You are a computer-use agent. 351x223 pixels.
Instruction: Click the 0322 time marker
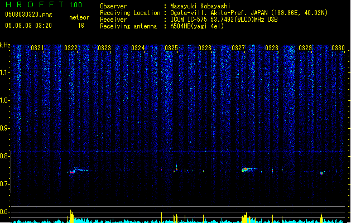click(x=71, y=48)
